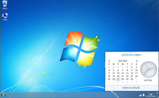Select greyed August 29 in the calendar
This screenshot has height=98, width=159.
click(x=114, y=67)
